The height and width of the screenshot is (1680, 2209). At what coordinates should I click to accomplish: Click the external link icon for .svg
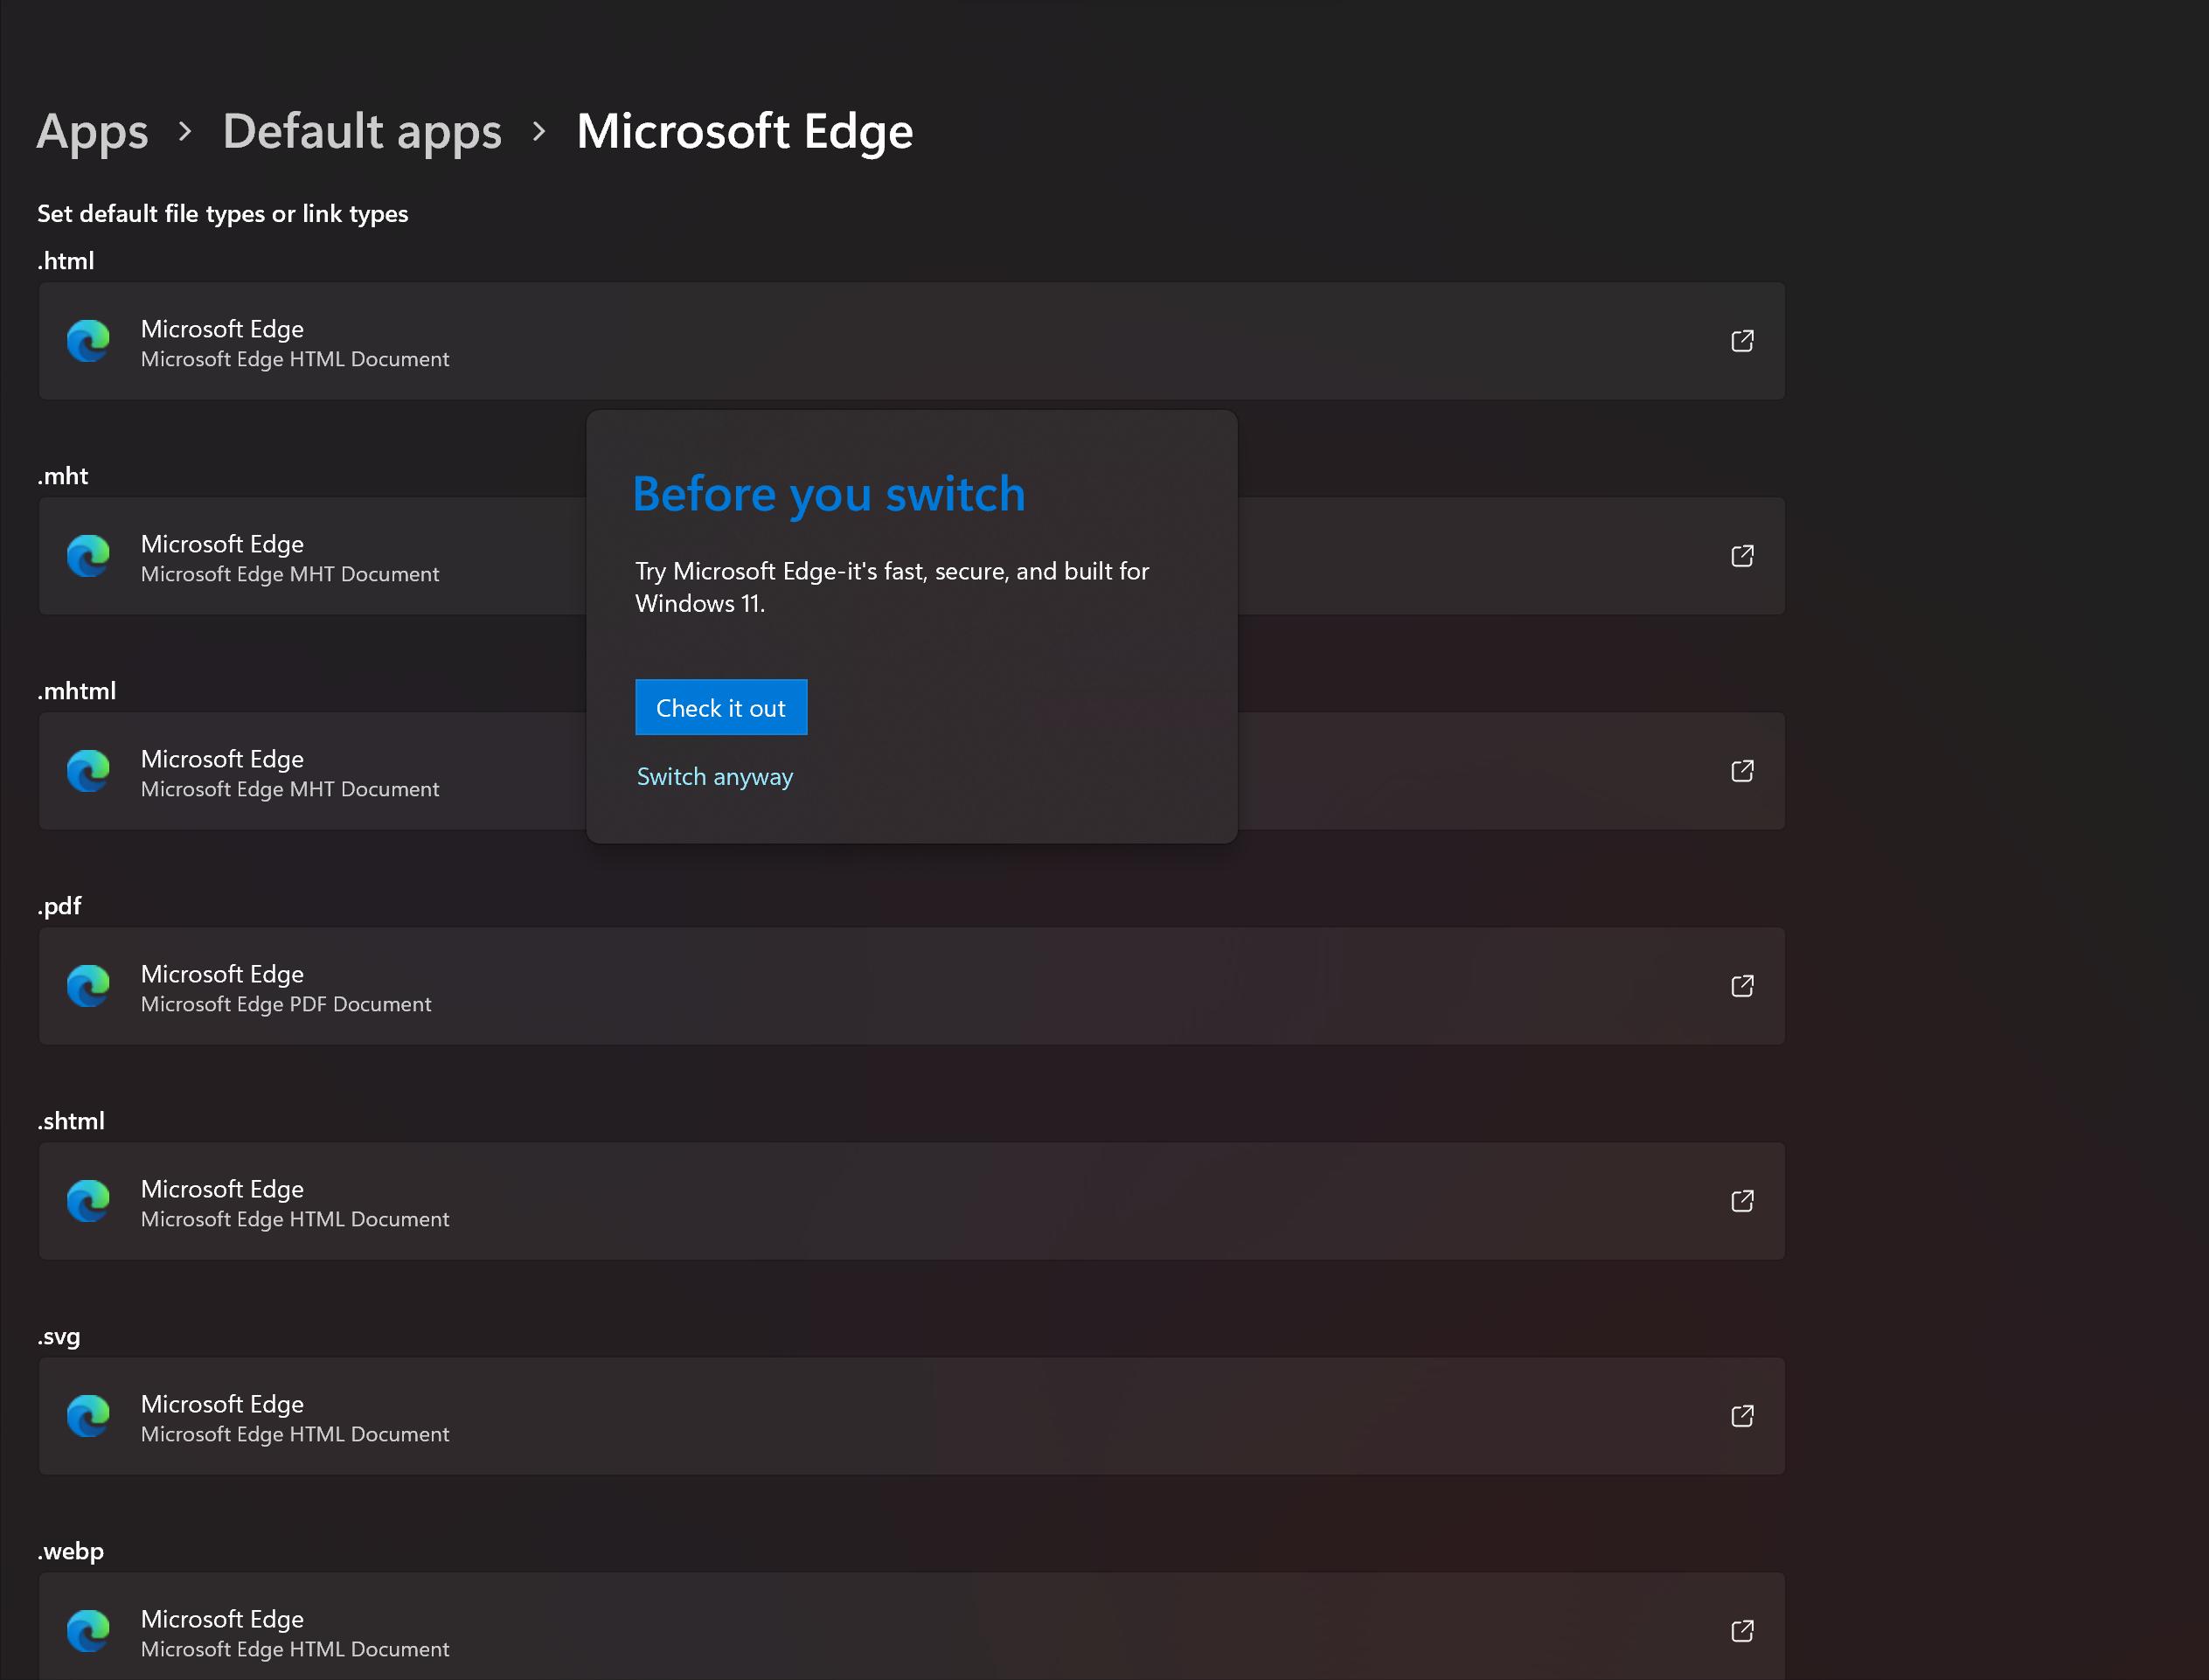[1741, 1416]
